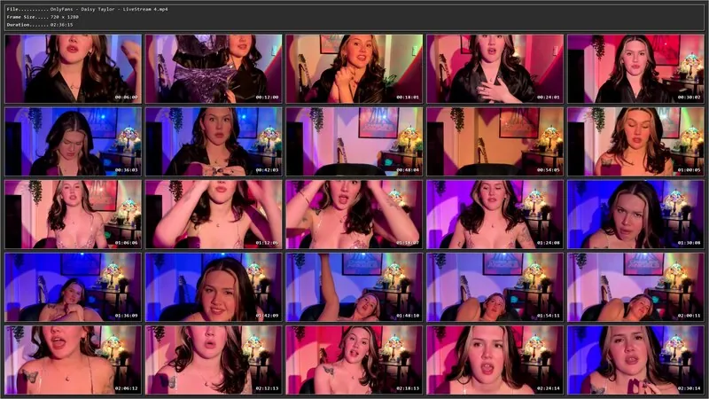The image size is (709, 399).
Task: Open the 01:48:10 preview frame
Action: 354,287
